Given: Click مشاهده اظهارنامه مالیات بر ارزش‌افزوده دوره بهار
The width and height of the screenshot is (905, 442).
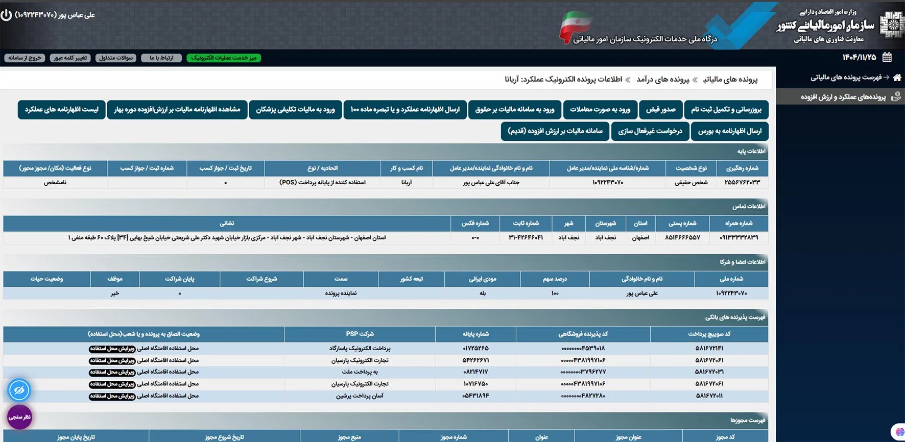Looking at the screenshot, I should pyautogui.click(x=177, y=110).
